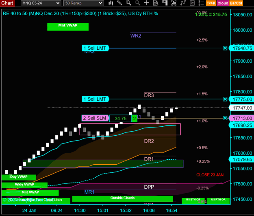Screen dimensions: 254x216
Task: Click the green position quantity 2 marker
Action: click(x=134, y=119)
